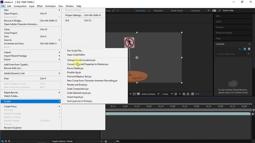Select the highlighted Scripts entry
Screen dimensions: 255x143
[x=31, y=101]
